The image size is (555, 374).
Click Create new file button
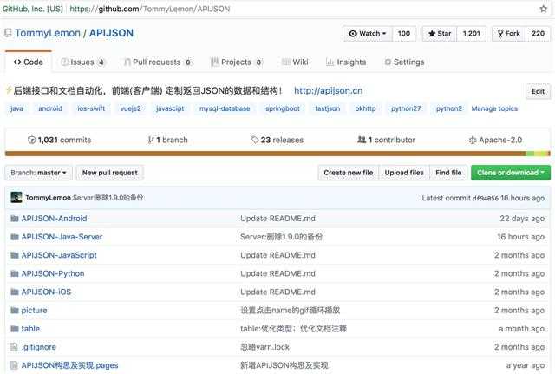tap(349, 173)
